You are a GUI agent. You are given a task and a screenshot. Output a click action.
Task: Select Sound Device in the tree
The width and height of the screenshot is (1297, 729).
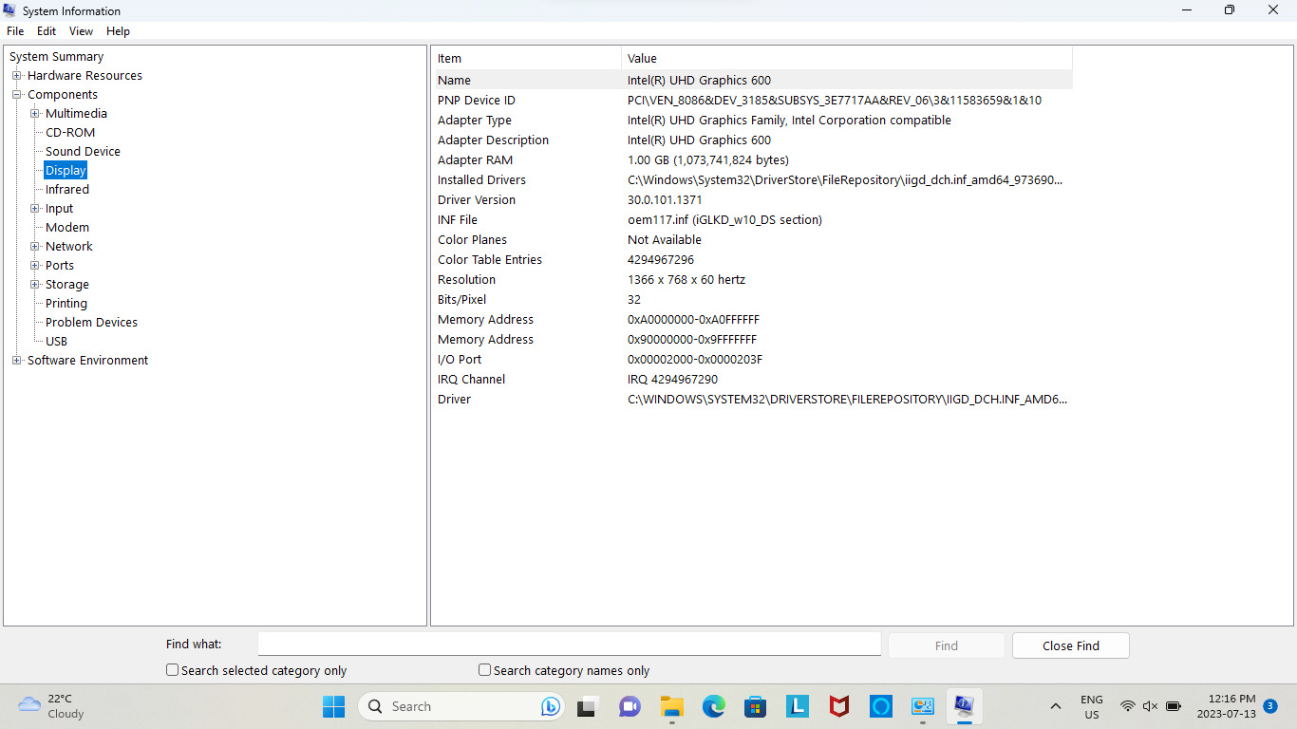[x=83, y=151]
